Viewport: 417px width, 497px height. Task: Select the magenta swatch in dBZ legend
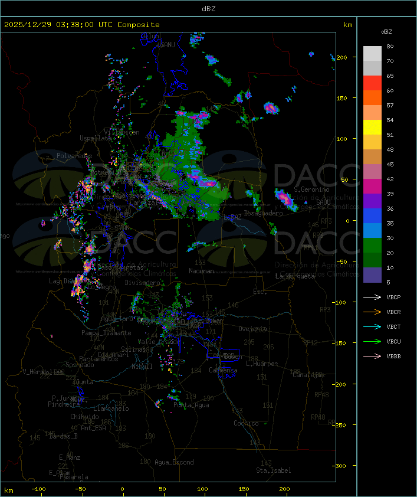click(x=372, y=187)
